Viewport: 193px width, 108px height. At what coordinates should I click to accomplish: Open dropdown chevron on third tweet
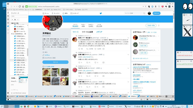coord(128,68)
